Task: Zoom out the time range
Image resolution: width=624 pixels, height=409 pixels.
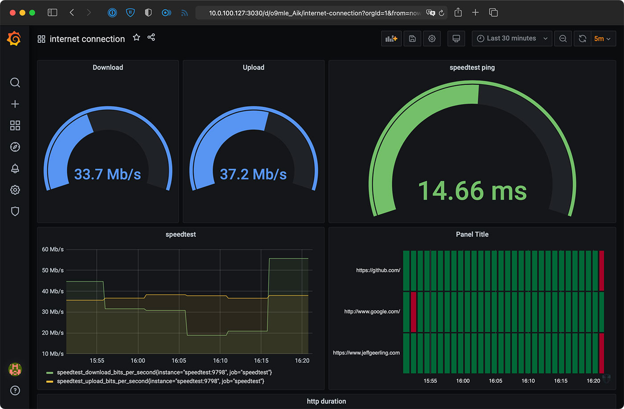Action: pyautogui.click(x=562, y=38)
